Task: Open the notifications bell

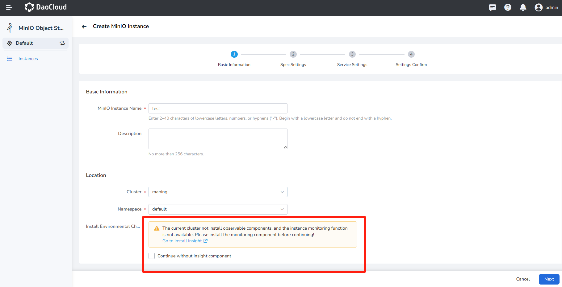Action: (523, 7)
